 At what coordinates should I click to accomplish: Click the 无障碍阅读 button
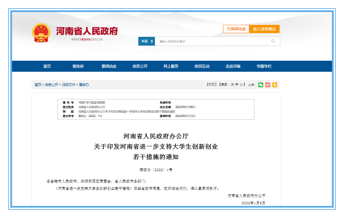click(x=236, y=29)
